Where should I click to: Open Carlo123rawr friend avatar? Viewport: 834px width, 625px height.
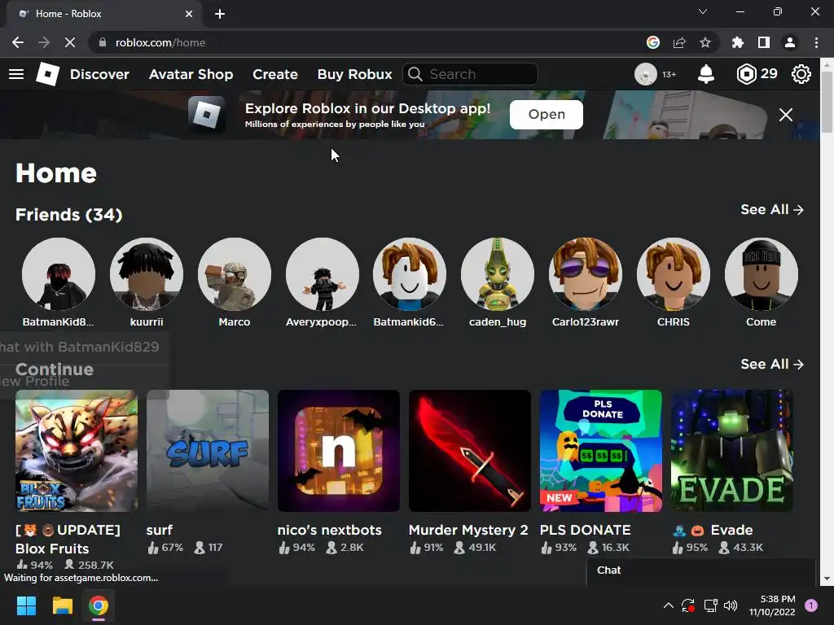pyautogui.click(x=585, y=274)
